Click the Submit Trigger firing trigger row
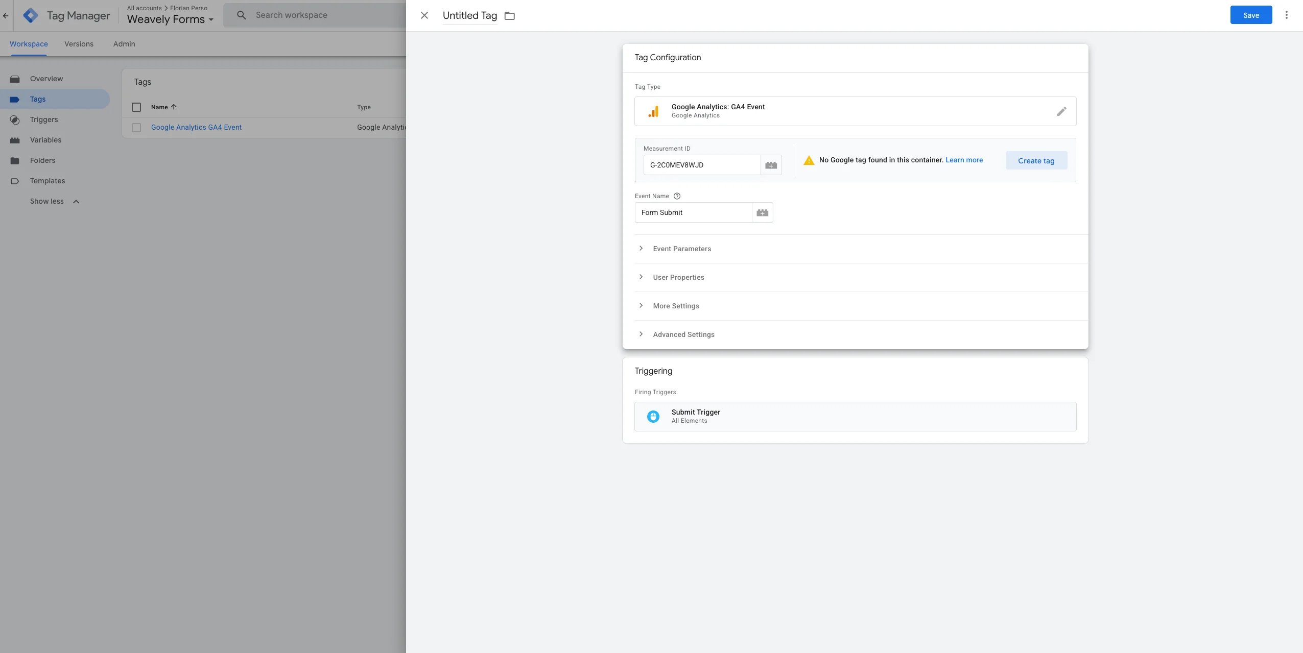 point(856,417)
